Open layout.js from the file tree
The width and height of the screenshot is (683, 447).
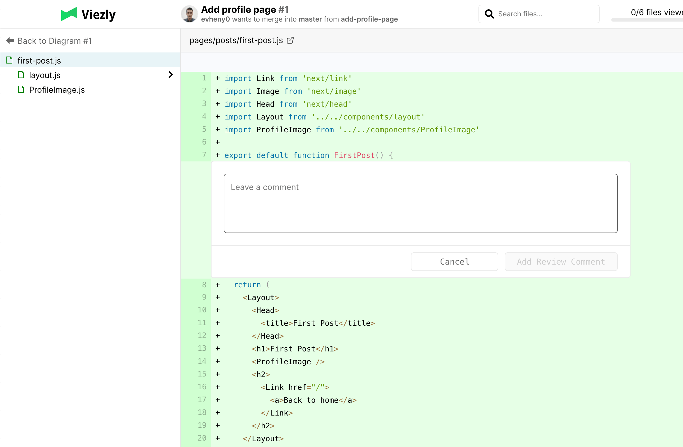[45, 75]
